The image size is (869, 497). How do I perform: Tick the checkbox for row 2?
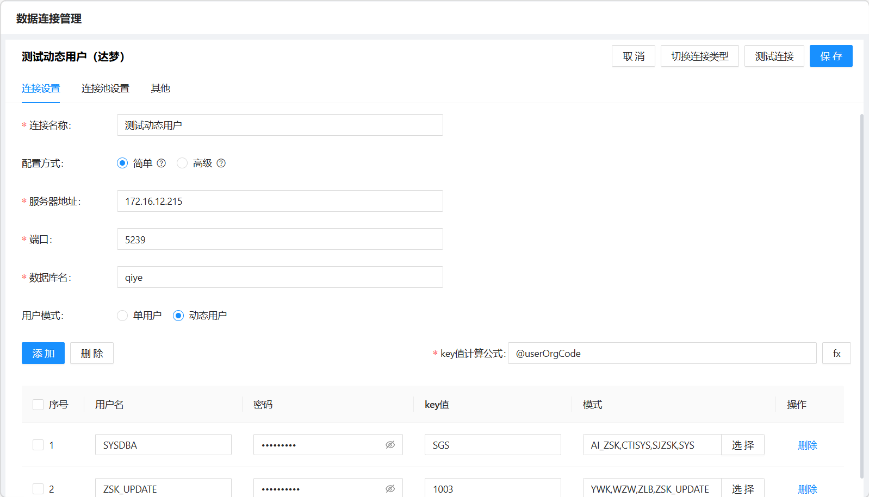(38, 488)
